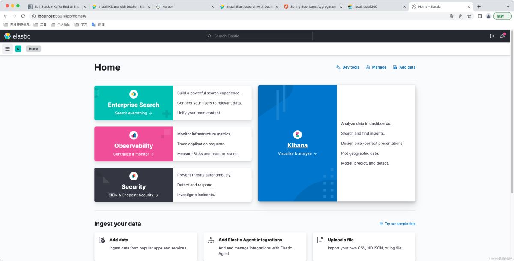This screenshot has width=514, height=261.
Task: Switch to the Install Kibana with Docker tab
Action: pos(120,7)
